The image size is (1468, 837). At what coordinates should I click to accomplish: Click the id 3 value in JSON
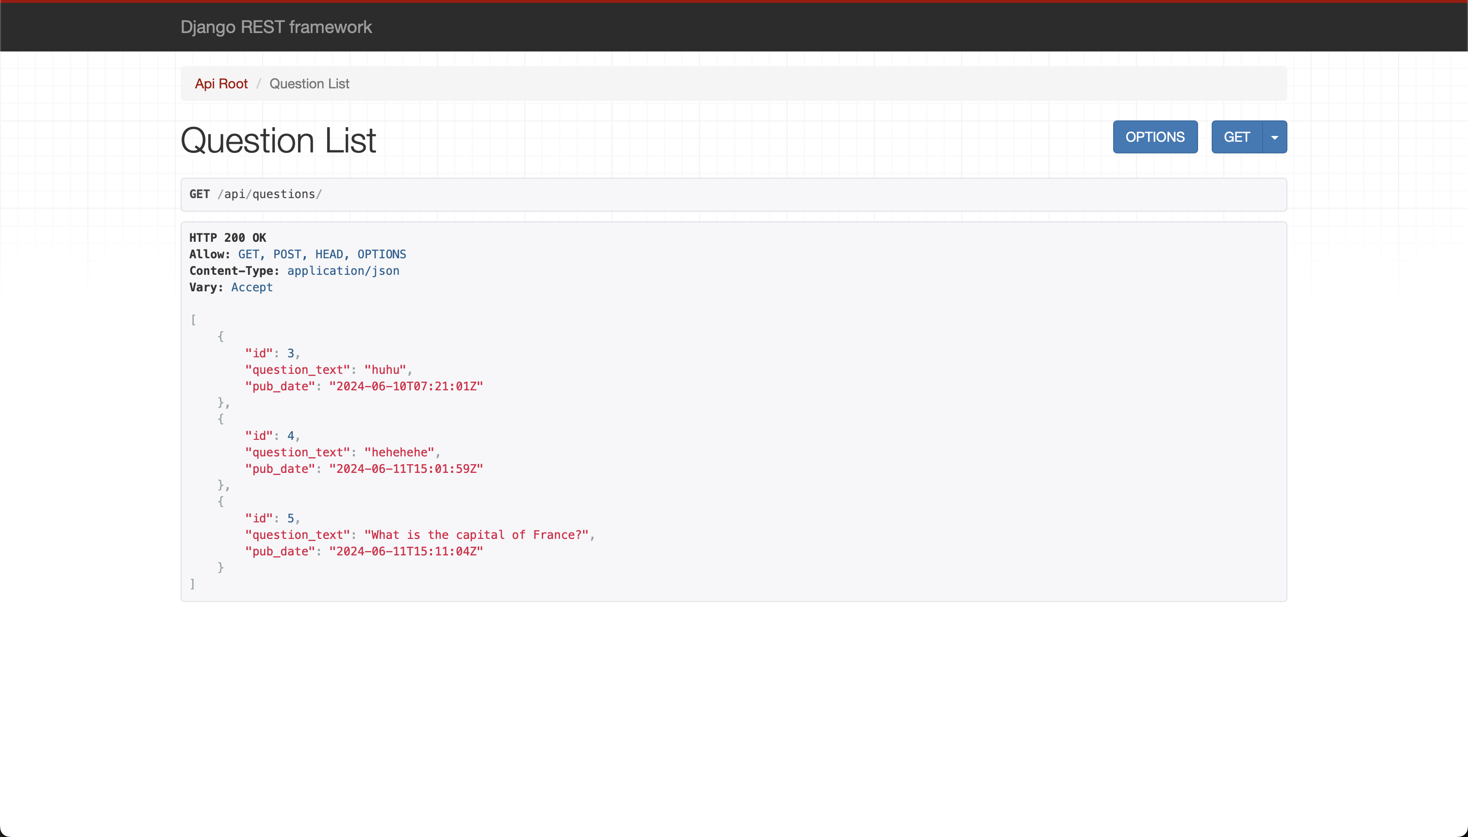(291, 353)
